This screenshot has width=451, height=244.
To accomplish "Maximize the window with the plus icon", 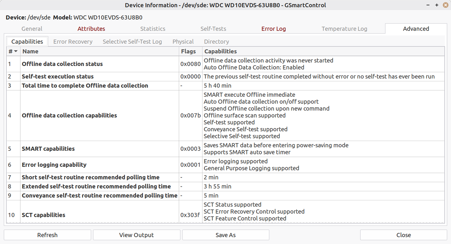I will 437,5.
